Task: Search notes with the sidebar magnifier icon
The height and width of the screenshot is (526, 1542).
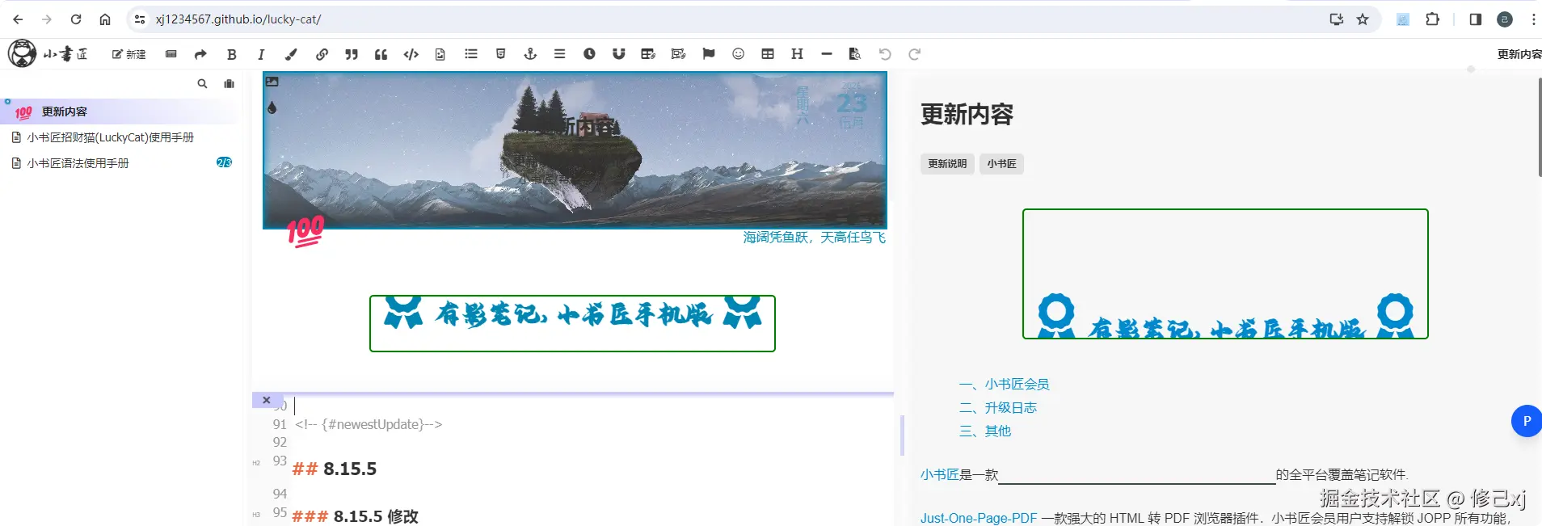Action: pyautogui.click(x=202, y=83)
